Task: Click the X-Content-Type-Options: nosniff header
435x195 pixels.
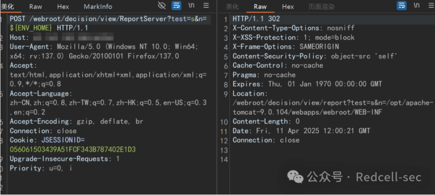Action: (293, 28)
